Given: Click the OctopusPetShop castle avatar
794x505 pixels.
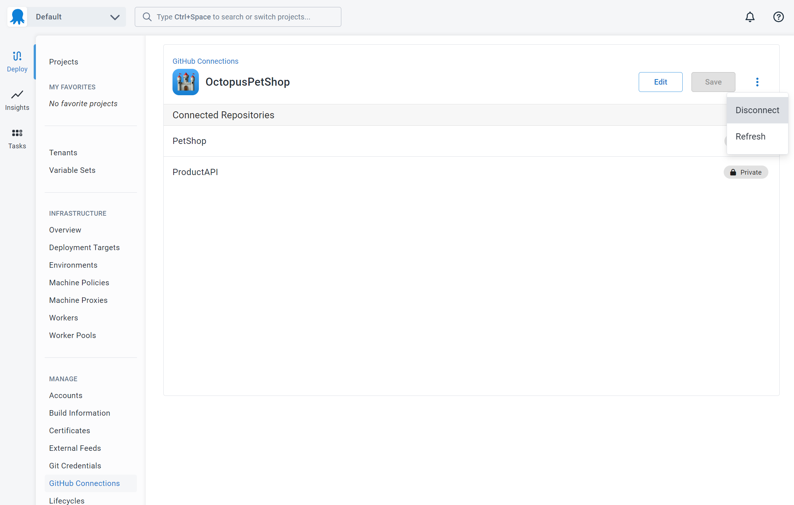Looking at the screenshot, I should [x=186, y=82].
